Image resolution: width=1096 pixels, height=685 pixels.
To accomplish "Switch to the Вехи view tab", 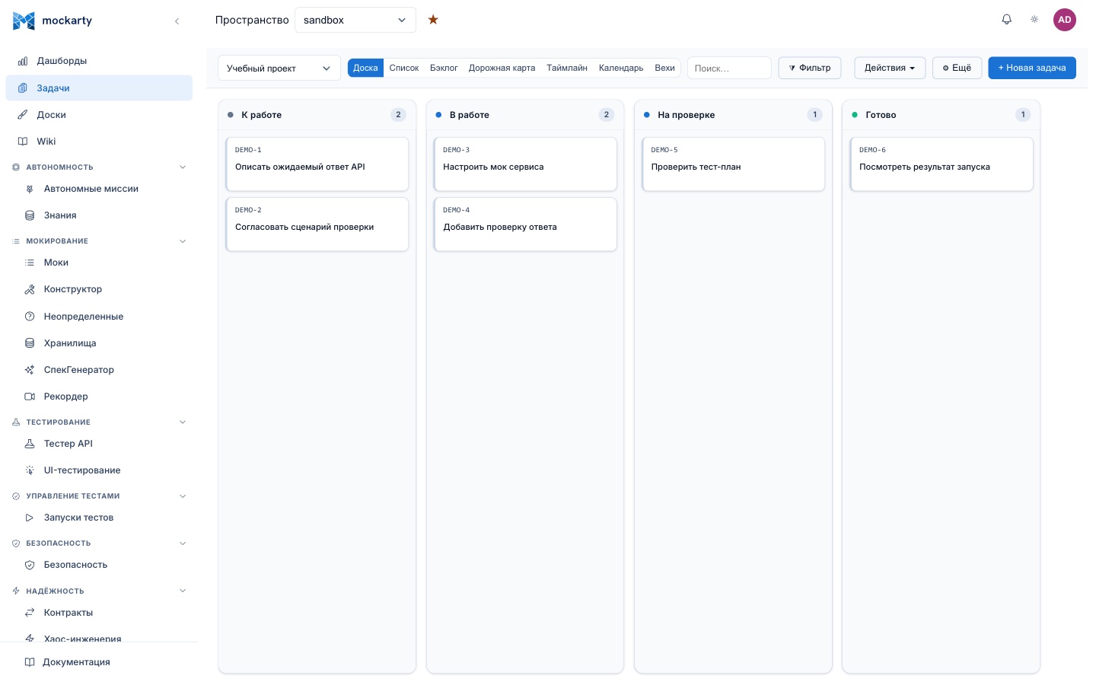I will [664, 68].
